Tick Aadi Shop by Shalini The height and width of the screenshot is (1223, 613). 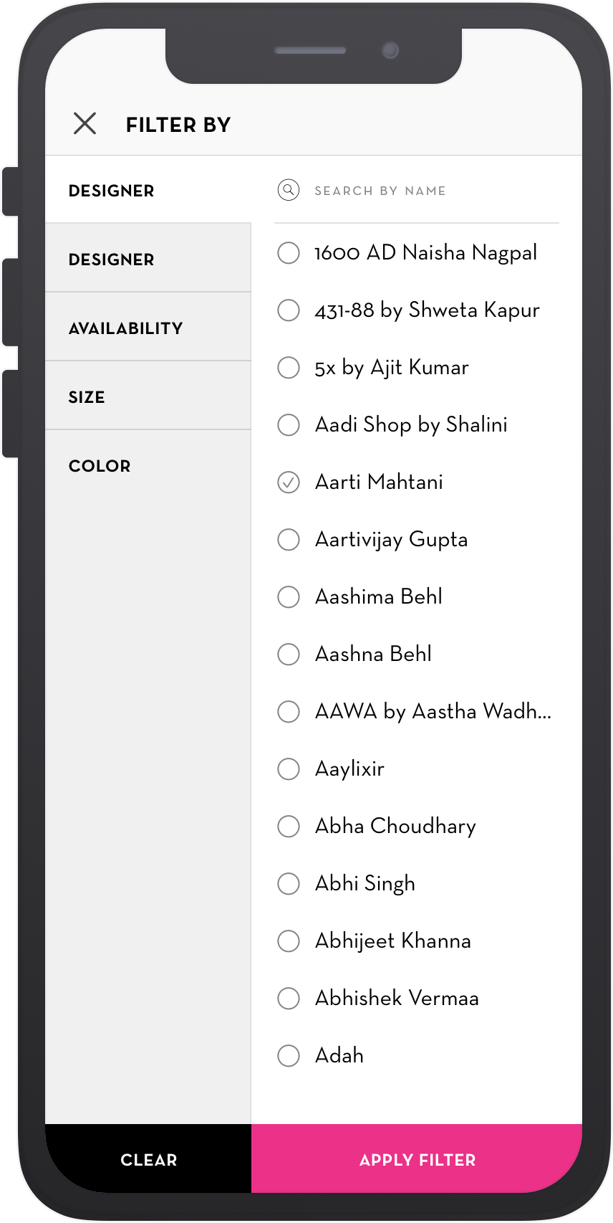(289, 424)
